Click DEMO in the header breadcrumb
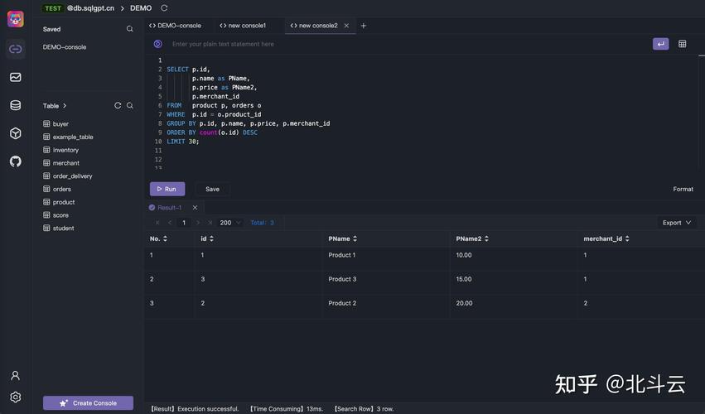The image size is (705, 414). 141,8
